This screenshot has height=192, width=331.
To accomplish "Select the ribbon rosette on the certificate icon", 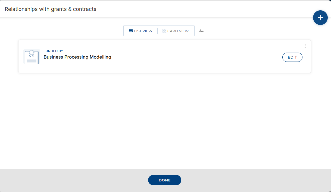I will click(x=32, y=53).
